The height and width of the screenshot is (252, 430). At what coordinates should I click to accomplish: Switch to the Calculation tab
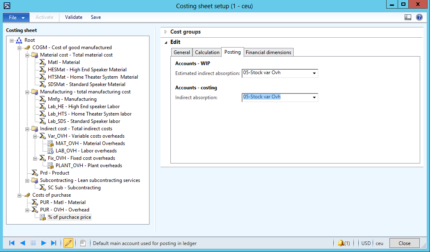(207, 52)
